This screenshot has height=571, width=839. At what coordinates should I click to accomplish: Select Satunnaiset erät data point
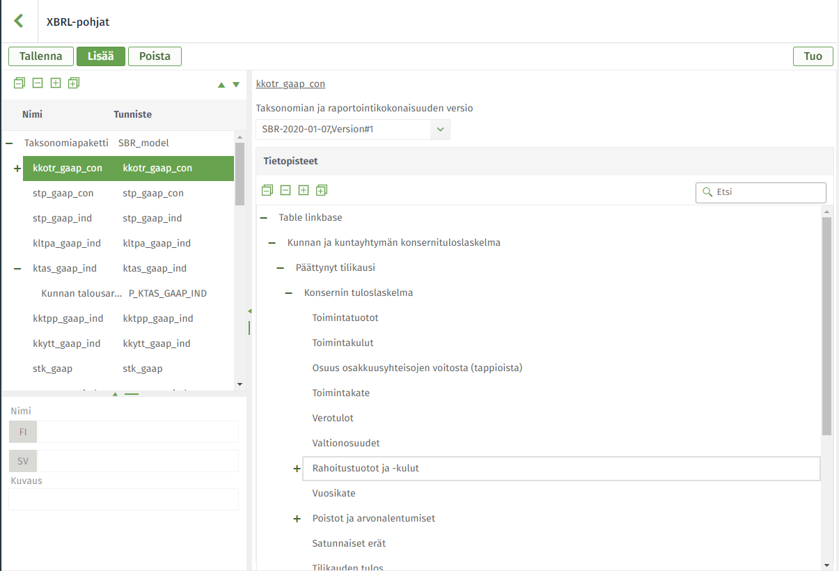click(x=349, y=543)
